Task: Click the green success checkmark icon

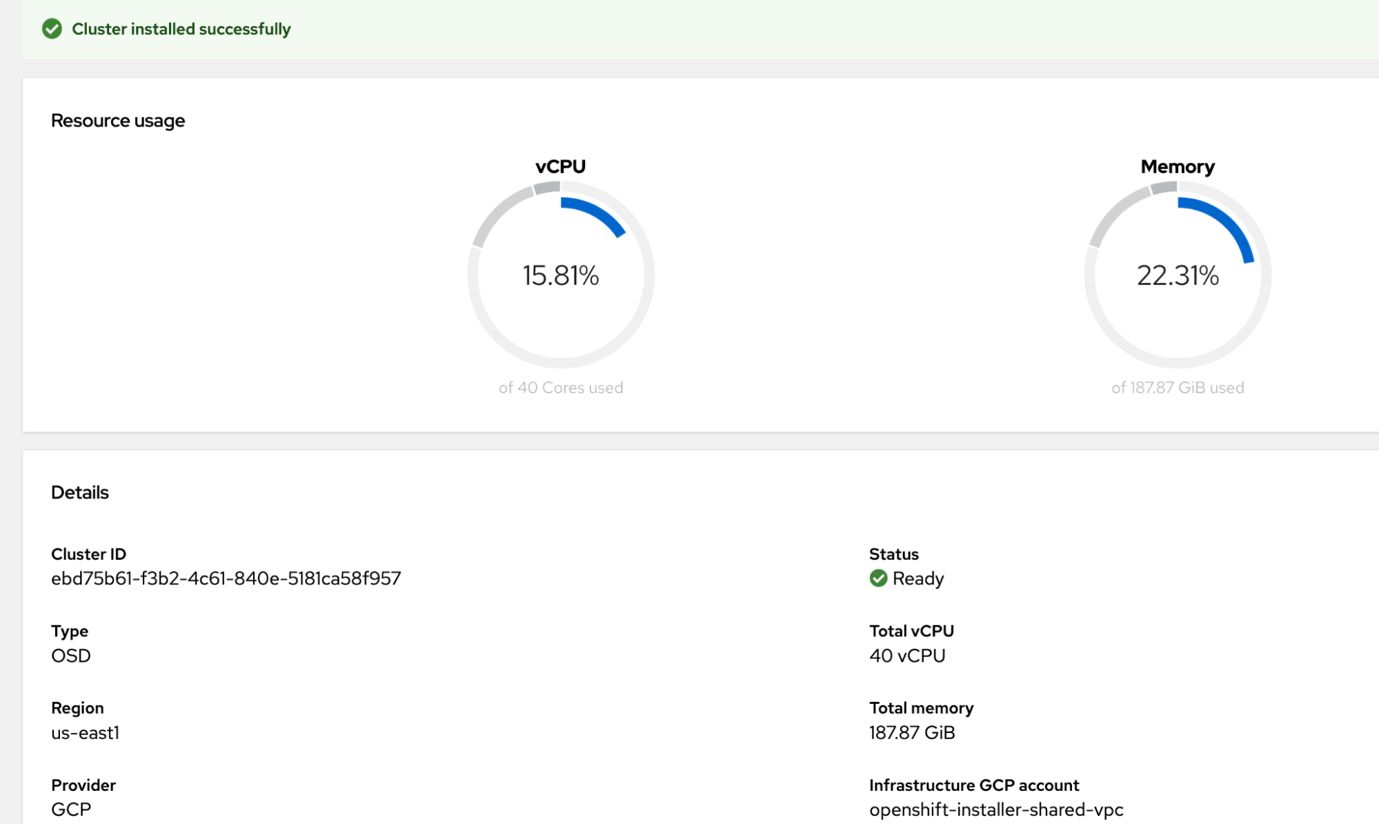Action: (52, 29)
